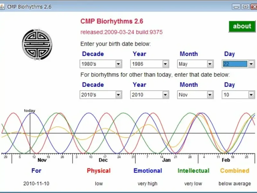Click the 'very low' intellectual reading
Screen dimensions: 257x193
click(193, 184)
